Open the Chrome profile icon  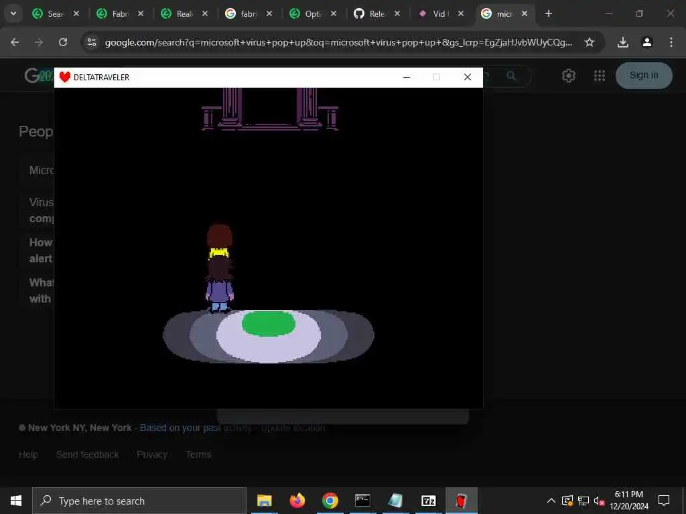647,42
